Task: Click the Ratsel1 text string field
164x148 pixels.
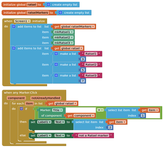Action: click(91, 54)
